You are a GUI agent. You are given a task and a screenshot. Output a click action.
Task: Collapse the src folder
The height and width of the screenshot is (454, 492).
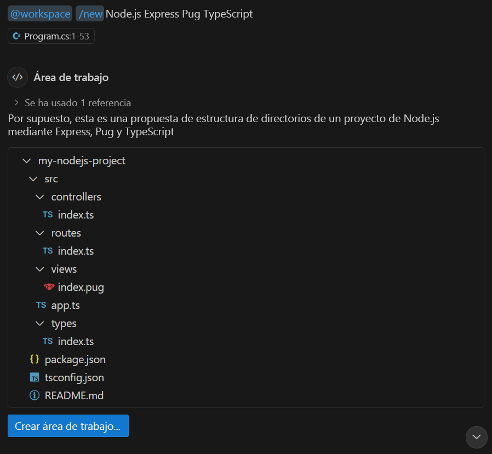33,179
